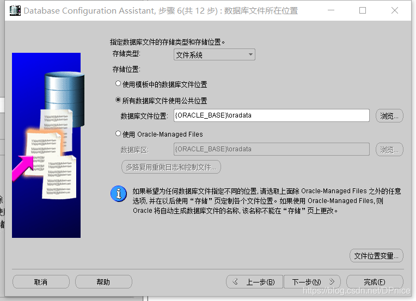
Task: Click the 数据库文件位置 input field
Action: (271, 115)
